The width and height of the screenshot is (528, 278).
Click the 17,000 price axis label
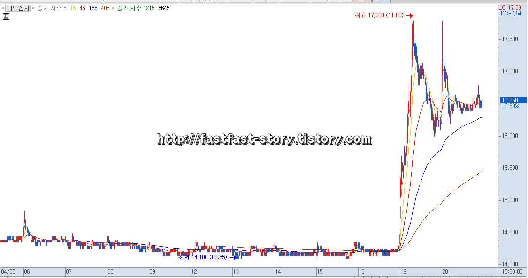click(x=510, y=71)
